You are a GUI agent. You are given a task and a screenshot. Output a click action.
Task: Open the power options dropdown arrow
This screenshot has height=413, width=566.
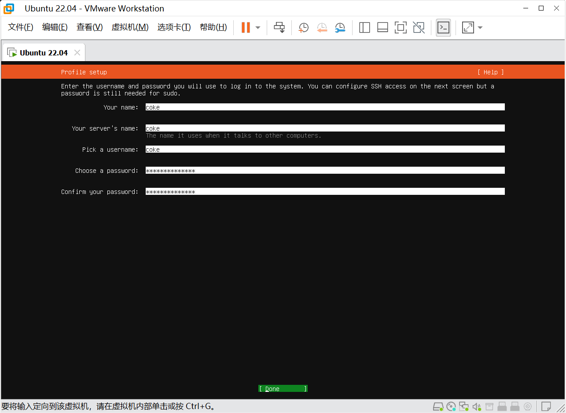click(x=258, y=28)
